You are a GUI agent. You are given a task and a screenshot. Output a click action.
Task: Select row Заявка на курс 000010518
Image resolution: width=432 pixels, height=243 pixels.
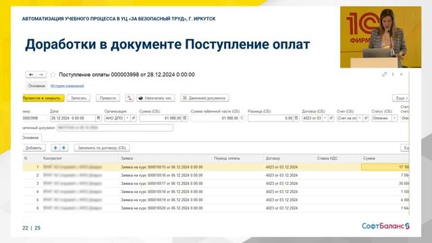click(216, 192)
